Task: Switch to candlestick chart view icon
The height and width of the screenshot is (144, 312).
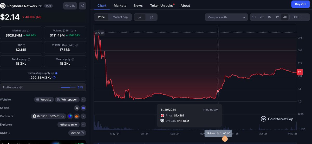Action: [152, 17]
